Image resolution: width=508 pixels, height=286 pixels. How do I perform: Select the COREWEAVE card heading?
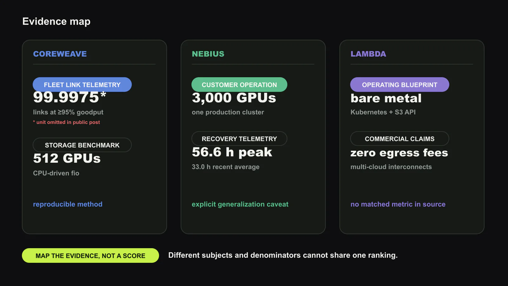pyautogui.click(x=60, y=54)
